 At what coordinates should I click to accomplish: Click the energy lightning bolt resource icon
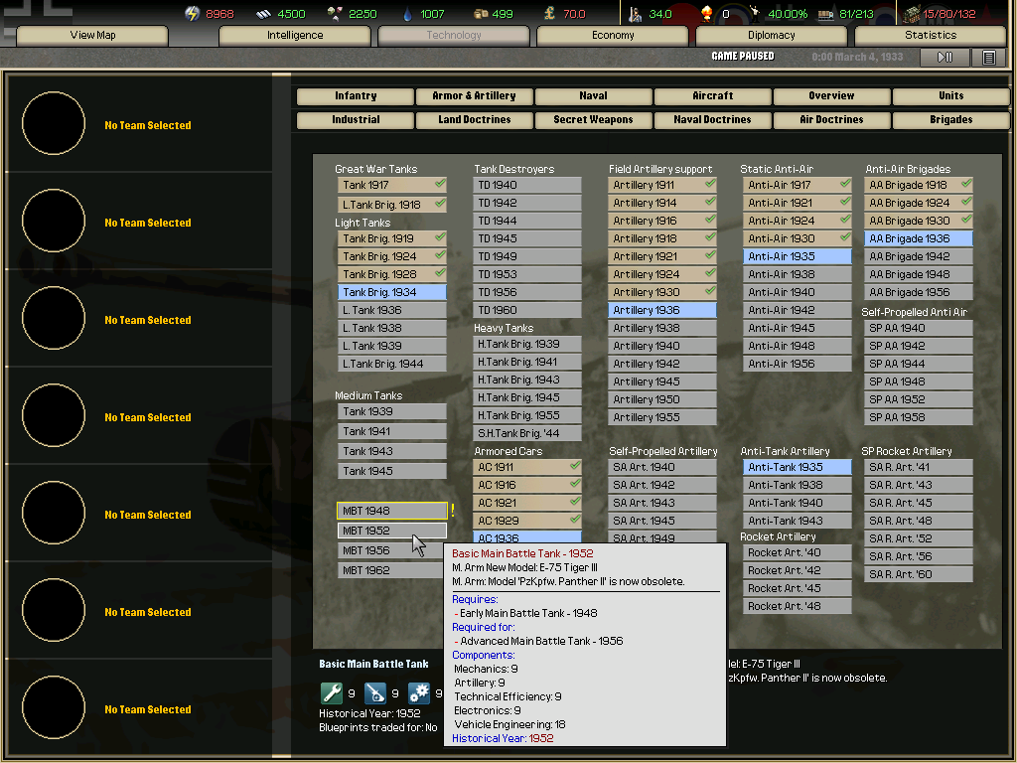[x=193, y=14]
